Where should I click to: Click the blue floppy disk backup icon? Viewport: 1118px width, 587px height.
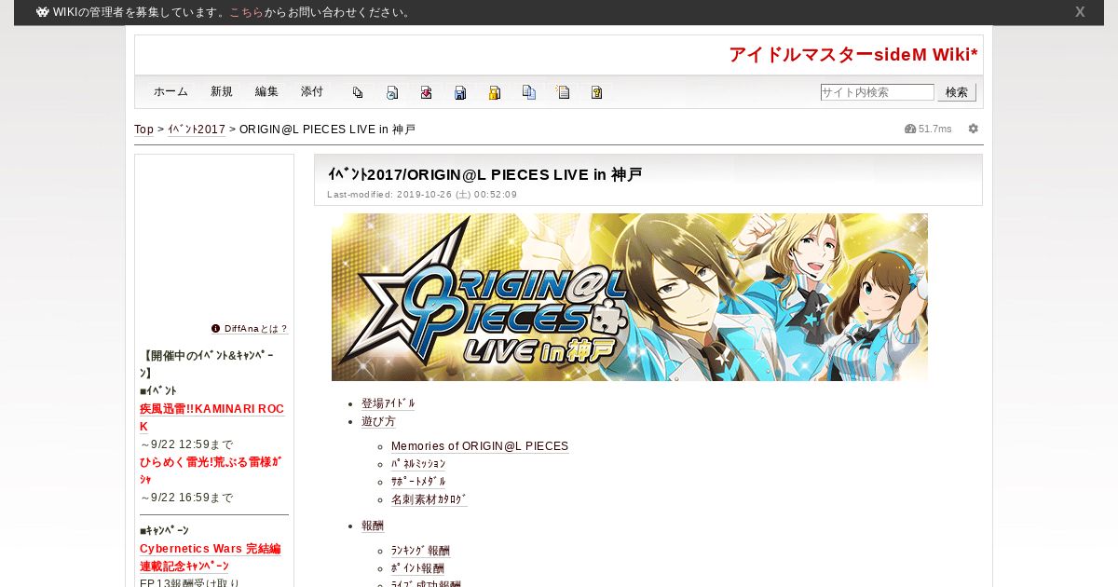click(x=460, y=92)
